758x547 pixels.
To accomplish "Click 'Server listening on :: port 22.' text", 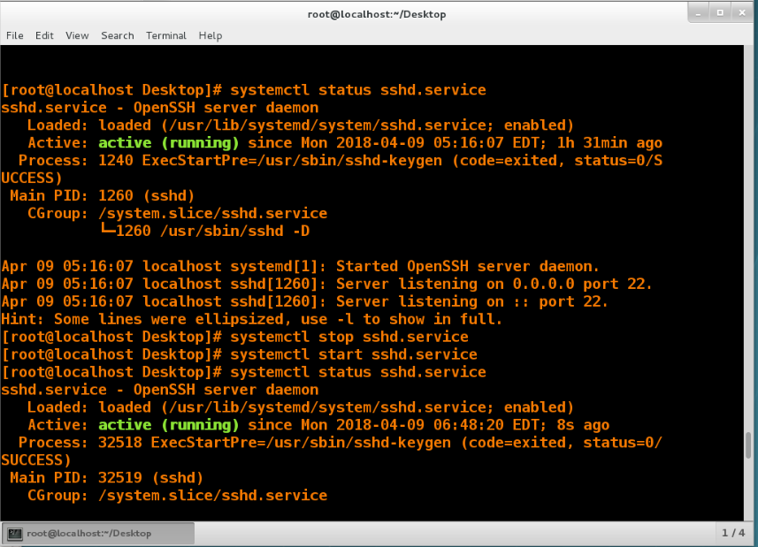I will [471, 301].
